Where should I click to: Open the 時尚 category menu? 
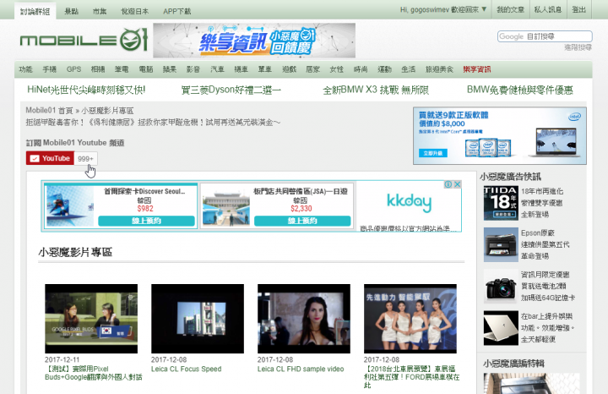point(361,69)
